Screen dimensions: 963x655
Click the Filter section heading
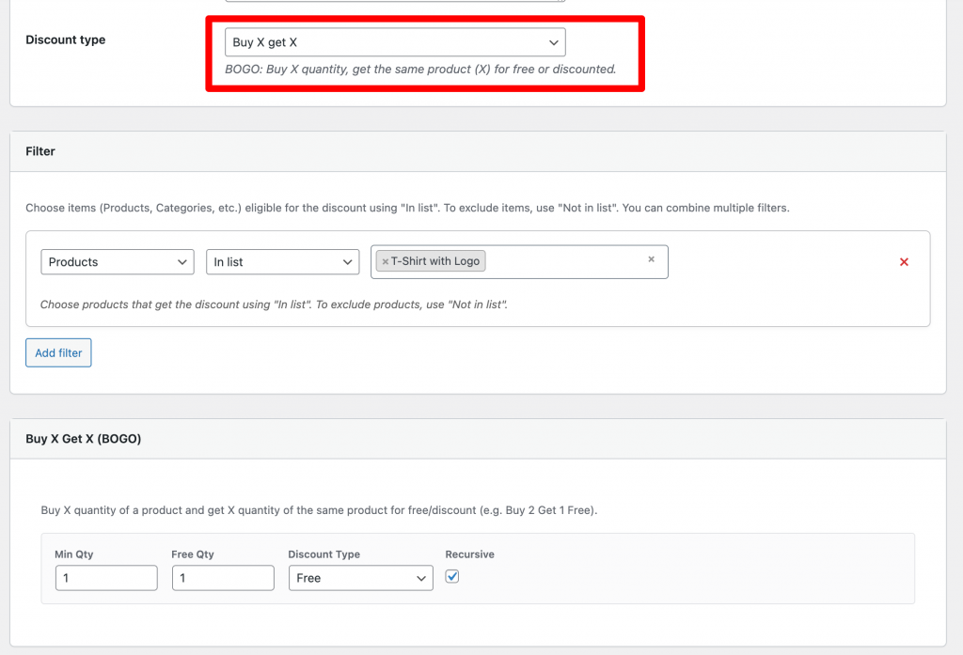40,151
